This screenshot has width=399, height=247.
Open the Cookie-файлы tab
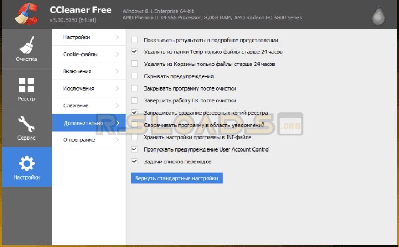(x=89, y=54)
